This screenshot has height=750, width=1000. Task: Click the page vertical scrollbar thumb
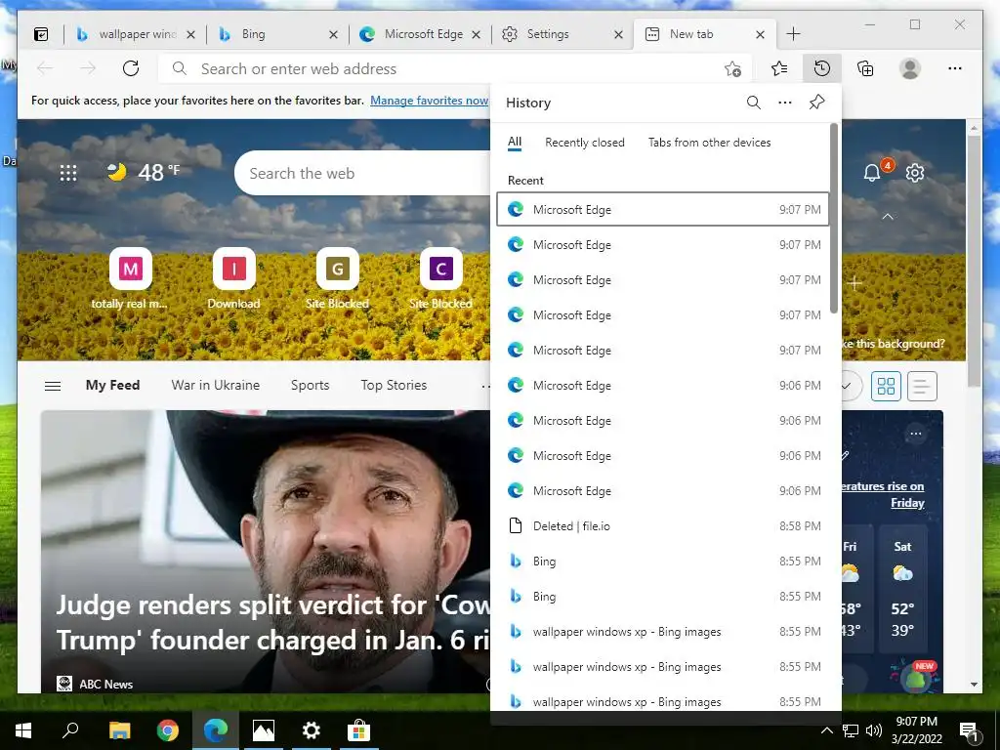tap(974, 262)
